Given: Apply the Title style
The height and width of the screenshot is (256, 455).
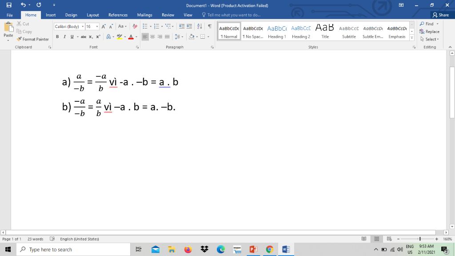Looking at the screenshot, I should tap(325, 31).
